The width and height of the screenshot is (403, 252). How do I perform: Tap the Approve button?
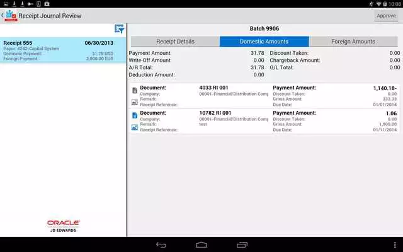[x=386, y=16]
